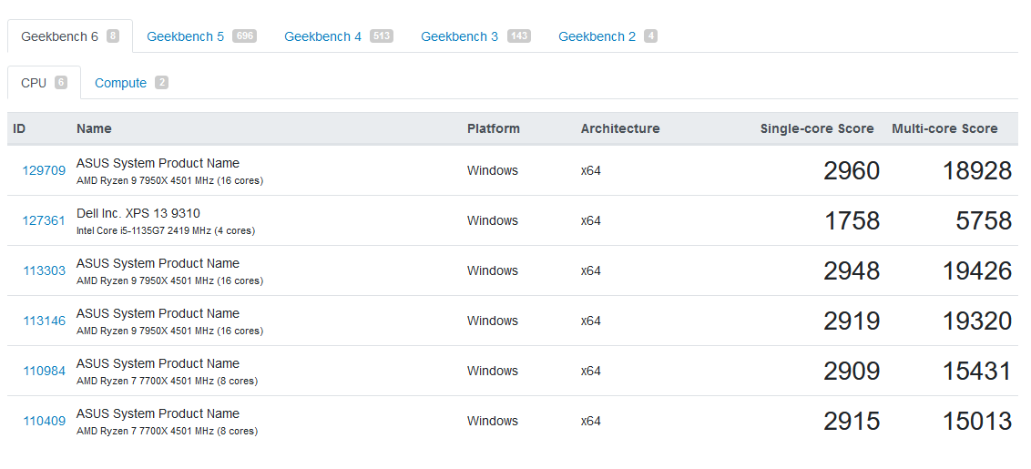
Task: Click single-core score 1758
Action: point(852,221)
